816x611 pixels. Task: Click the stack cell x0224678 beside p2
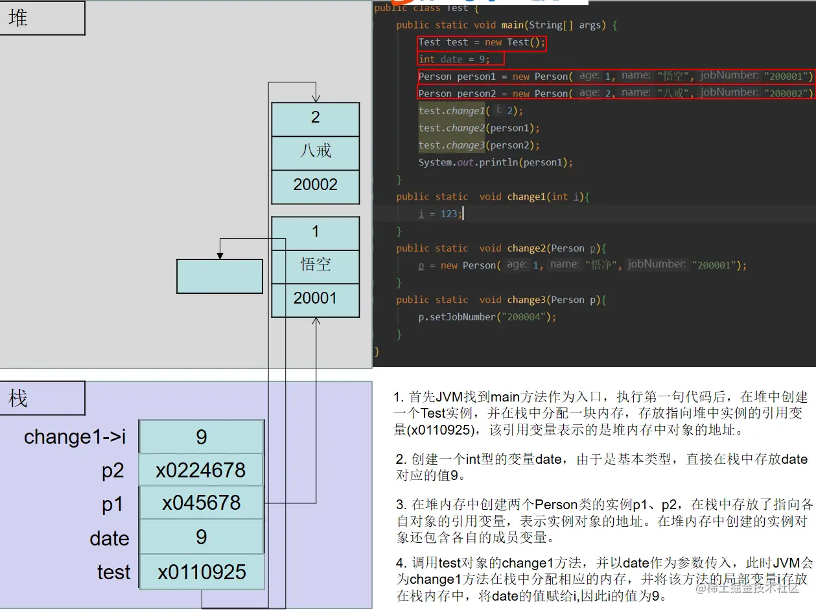tap(200, 470)
